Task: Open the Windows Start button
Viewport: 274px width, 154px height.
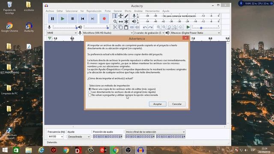Action: pos(5,150)
